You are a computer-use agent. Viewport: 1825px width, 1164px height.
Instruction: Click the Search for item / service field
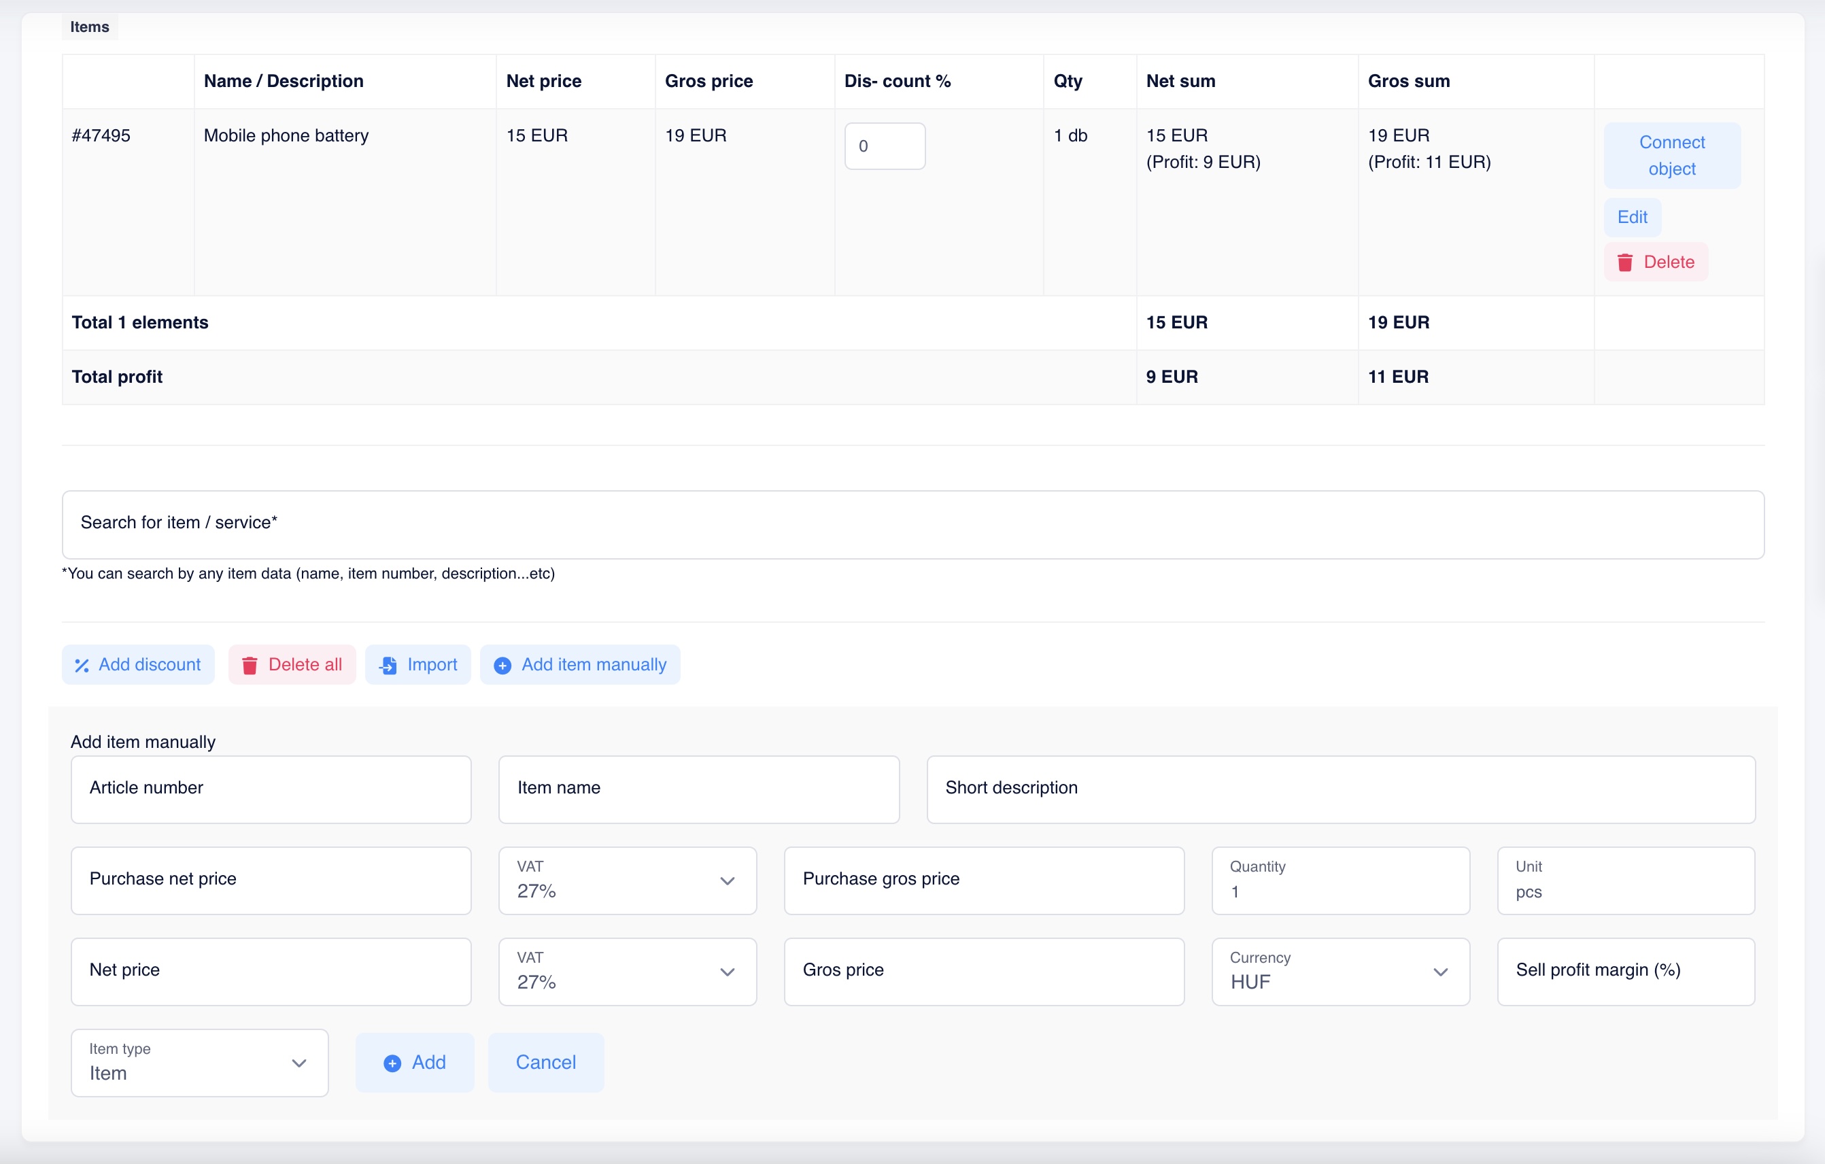(912, 524)
